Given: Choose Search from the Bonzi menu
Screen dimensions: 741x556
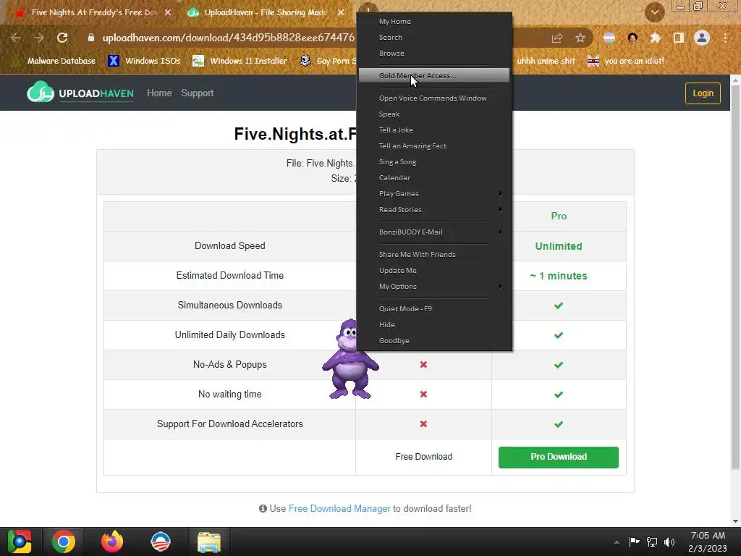Looking at the screenshot, I should pos(434,38).
